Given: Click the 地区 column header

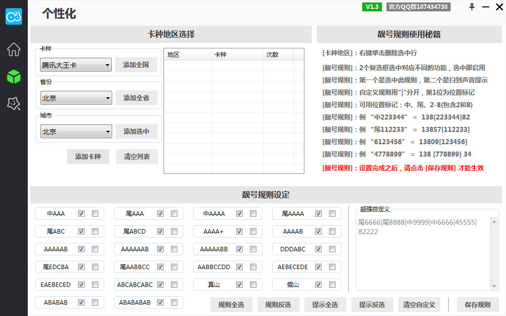Looking at the screenshot, I should tap(187, 55).
